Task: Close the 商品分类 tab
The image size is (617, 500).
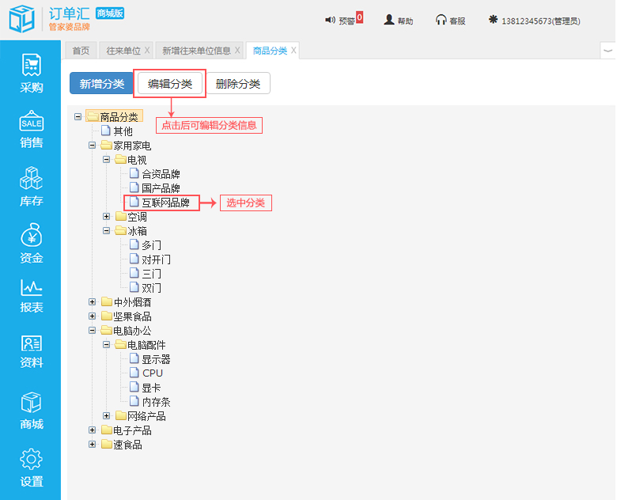Action: (x=293, y=51)
